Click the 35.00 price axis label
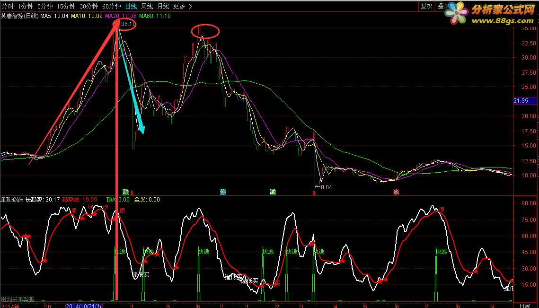This screenshot has width=539, height=308. 529,28
